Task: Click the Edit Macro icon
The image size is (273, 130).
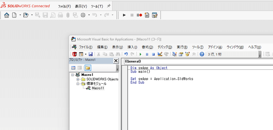Action: tap(155, 15)
